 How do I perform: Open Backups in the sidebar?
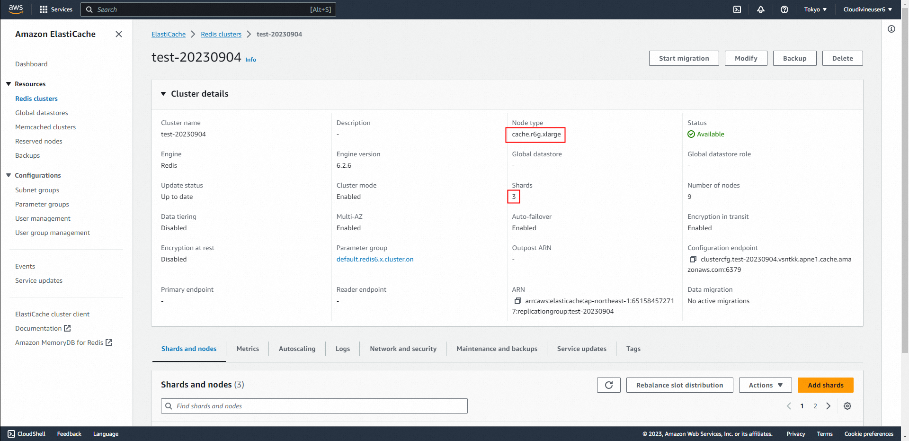point(27,155)
